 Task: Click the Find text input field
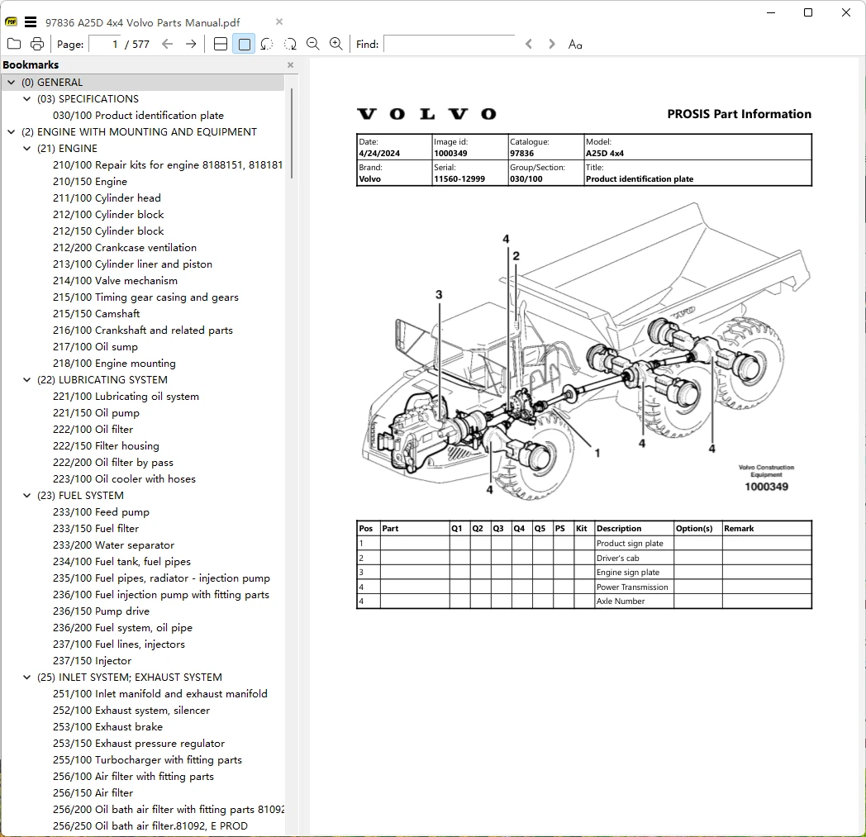coord(449,44)
